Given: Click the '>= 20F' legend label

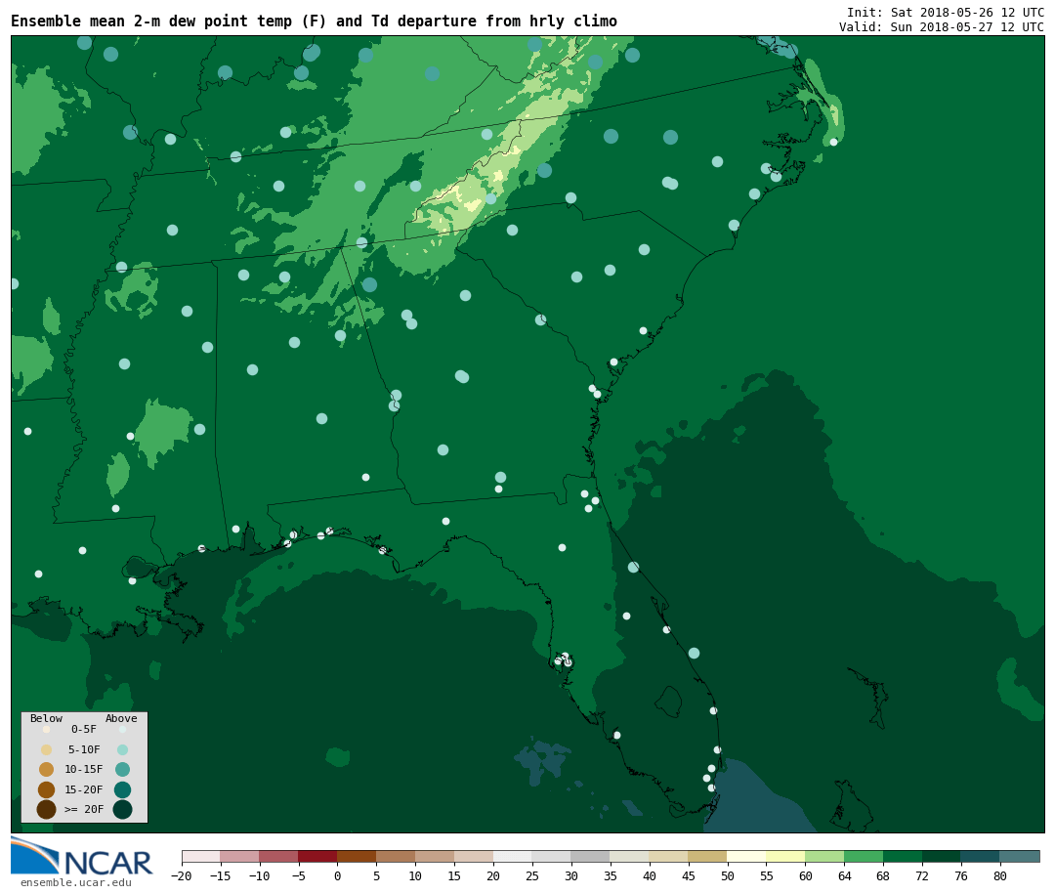Looking at the screenshot, I should click(x=84, y=809).
